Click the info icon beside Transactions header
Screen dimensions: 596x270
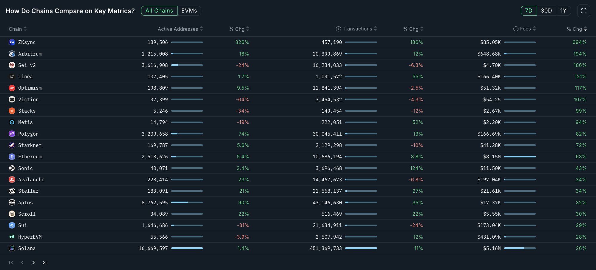[338, 29]
